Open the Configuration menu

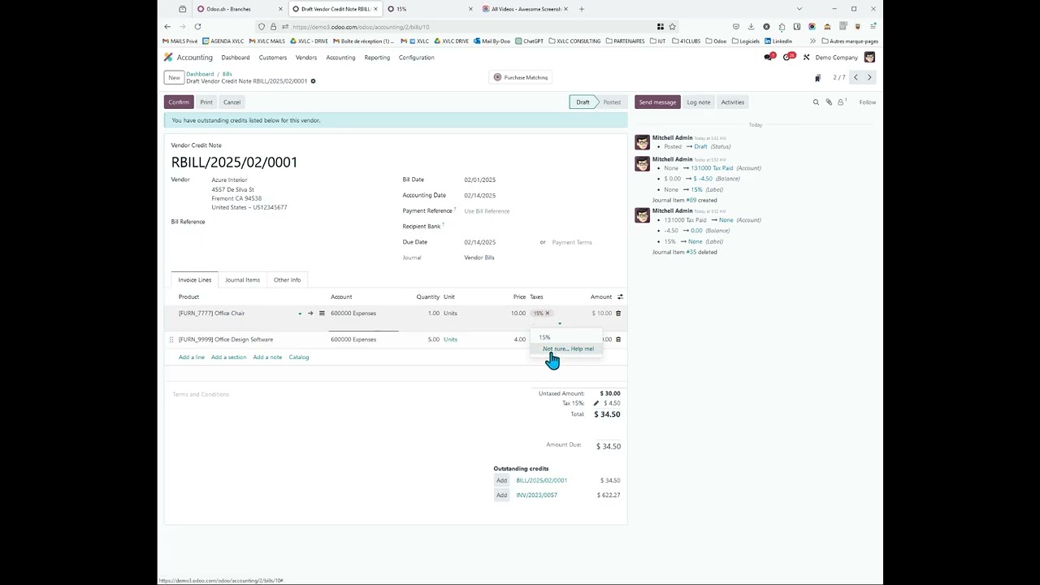coord(416,58)
